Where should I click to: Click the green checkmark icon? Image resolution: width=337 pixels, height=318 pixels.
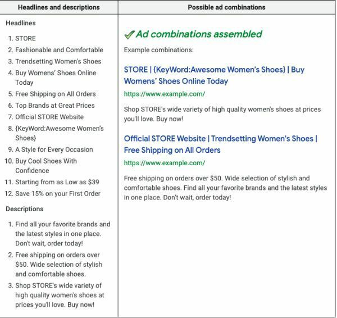pyautogui.click(x=129, y=34)
